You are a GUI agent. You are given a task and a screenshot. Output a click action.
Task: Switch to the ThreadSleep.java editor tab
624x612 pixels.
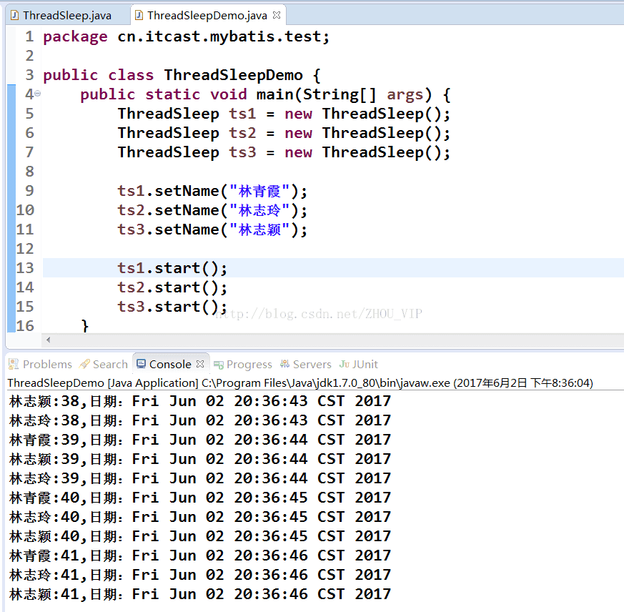(x=66, y=15)
